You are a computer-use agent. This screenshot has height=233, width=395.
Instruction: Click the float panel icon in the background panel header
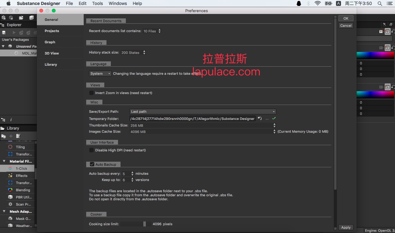tap(391, 24)
